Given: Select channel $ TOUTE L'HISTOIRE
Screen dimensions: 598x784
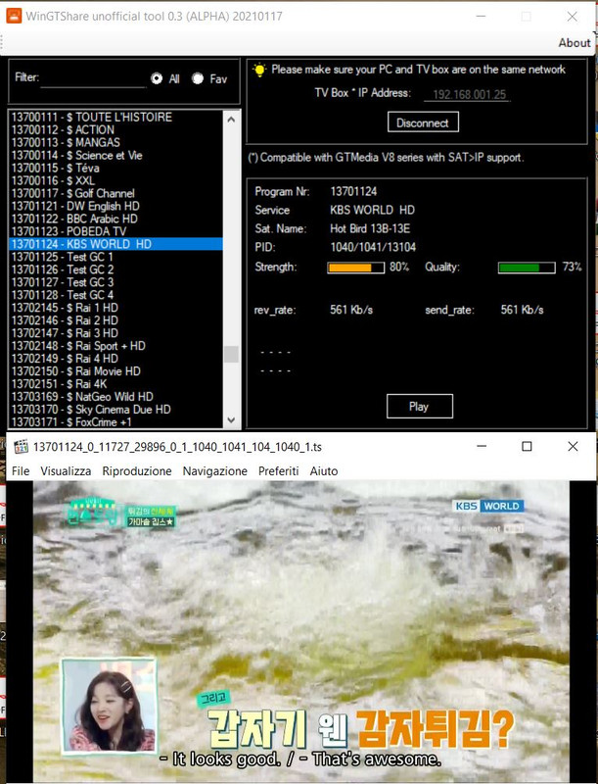Looking at the screenshot, I should [x=116, y=117].
